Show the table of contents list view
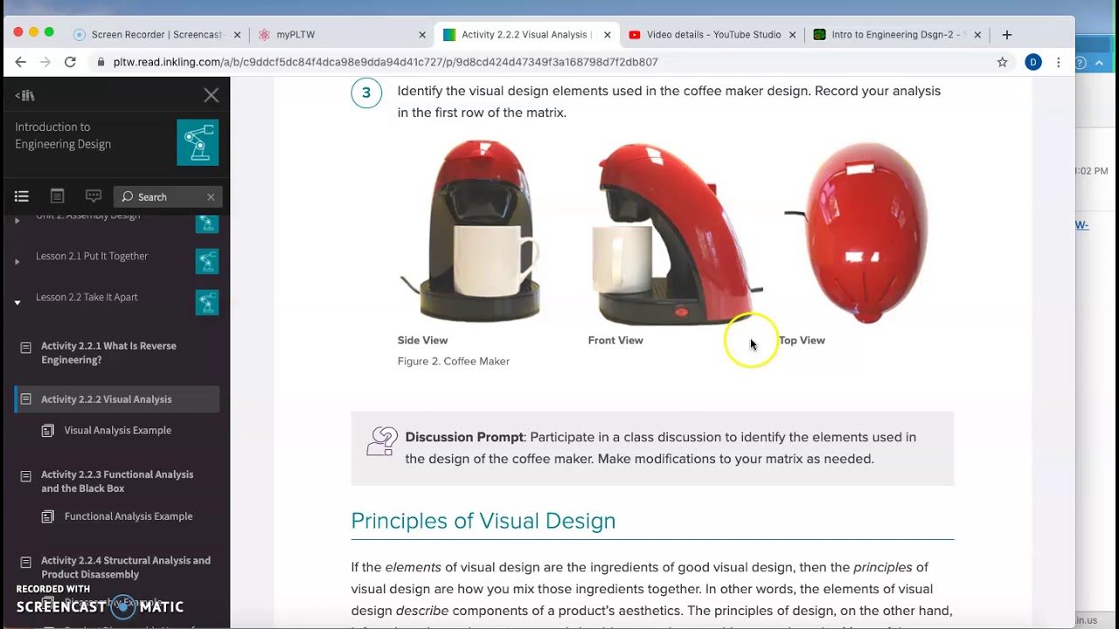Screen dimensions: 1119x629 tap(22, 197)
